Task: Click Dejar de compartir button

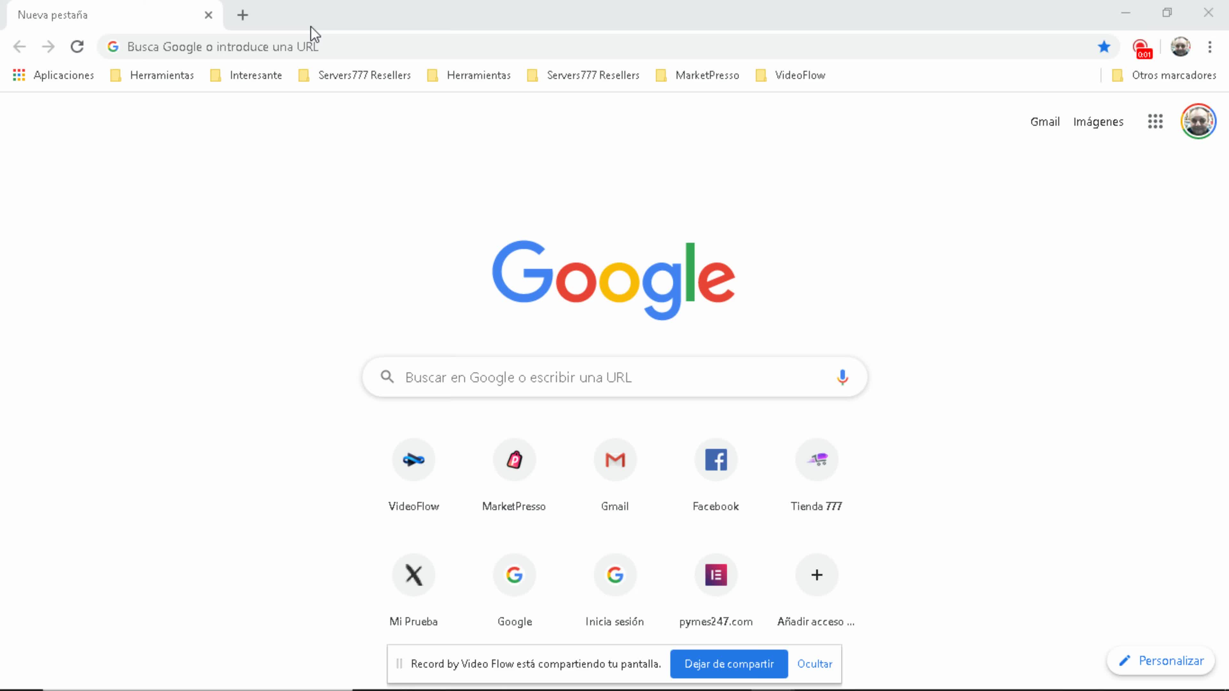Action: (x=729, y=664)
